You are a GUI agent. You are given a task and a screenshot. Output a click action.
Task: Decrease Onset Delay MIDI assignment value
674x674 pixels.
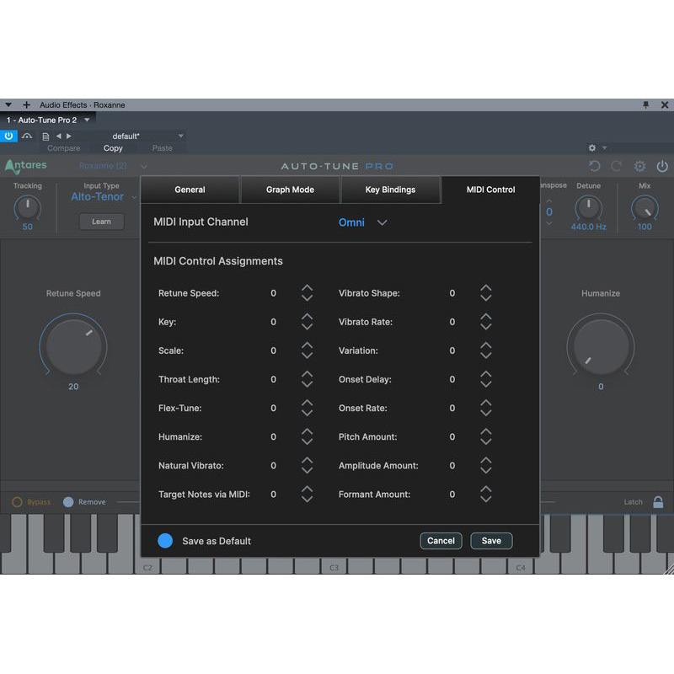(x=486, y=384)
